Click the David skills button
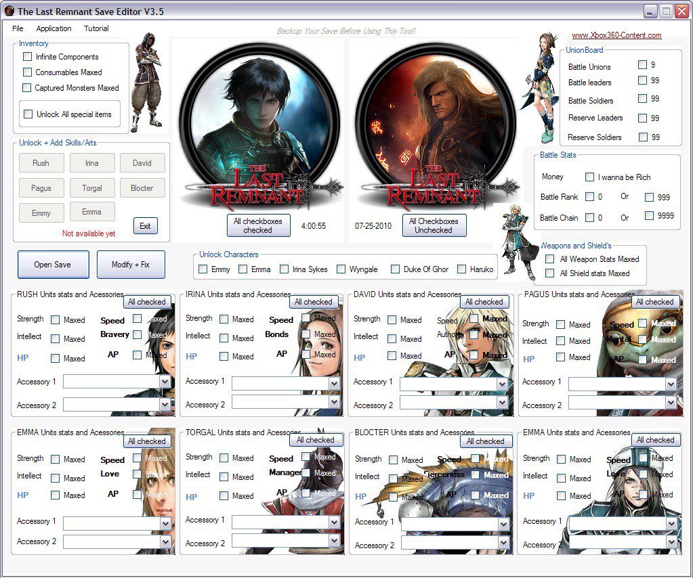Image resolution: width=693 pixels, height=578 pixels. (142, 163)
